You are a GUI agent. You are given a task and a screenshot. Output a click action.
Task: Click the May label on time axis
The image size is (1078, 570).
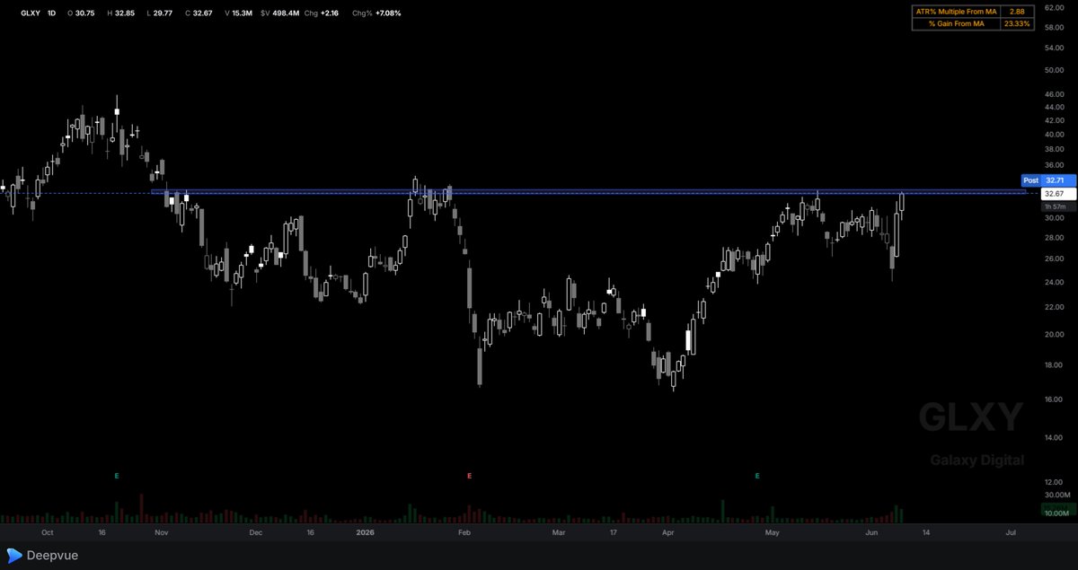click(771, 532)
